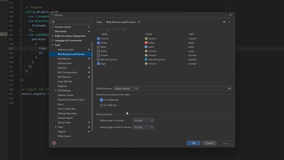Image resolution: width=284 pixels, height=160 pixels.
Task: Click the Forward navigation arrow in Settings header
Action: tap(229, 22)
